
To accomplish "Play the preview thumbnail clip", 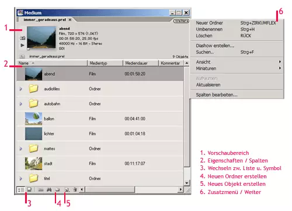I will 23,45.
